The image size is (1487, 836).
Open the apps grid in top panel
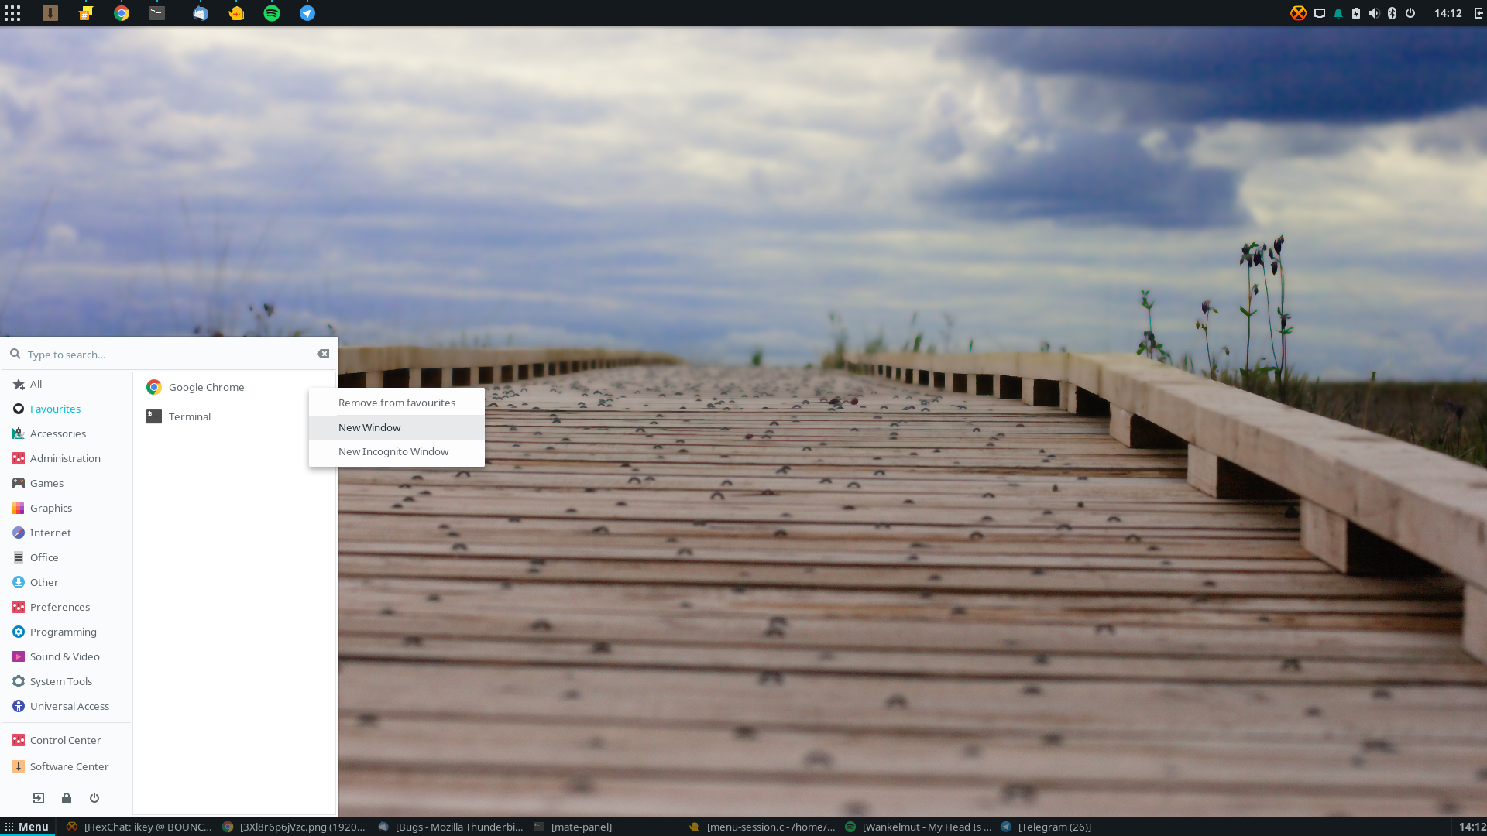[x=12, y=13]
